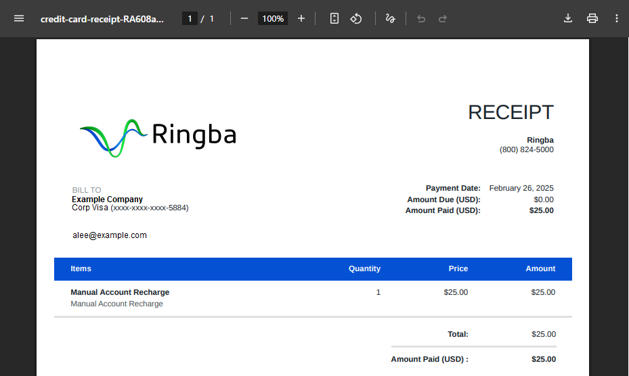
Task: Rotate the document counterclockwise
Action: (356, 18)
